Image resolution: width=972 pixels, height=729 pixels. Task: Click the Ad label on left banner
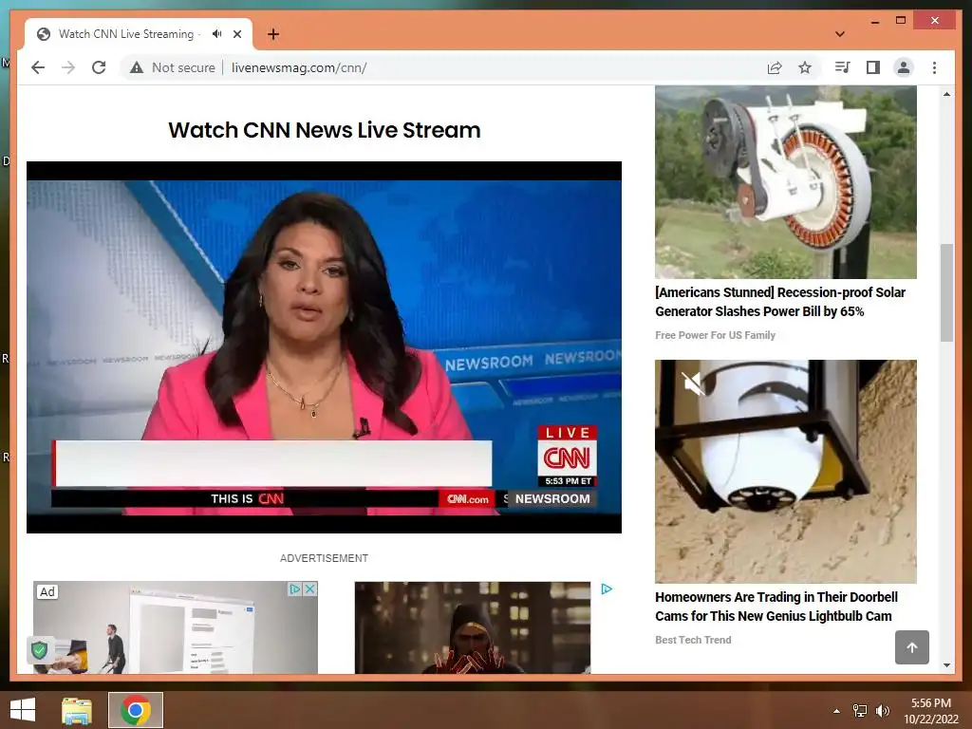point(47,592)
